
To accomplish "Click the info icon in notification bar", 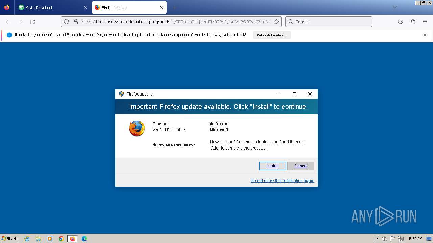I will coord(9,35).
